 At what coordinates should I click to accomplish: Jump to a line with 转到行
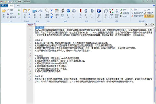tap(63, 13)
